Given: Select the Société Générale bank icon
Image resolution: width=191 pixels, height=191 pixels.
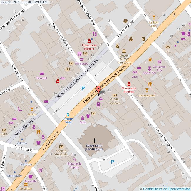Looking at the screenshot, I should (61, 146).
